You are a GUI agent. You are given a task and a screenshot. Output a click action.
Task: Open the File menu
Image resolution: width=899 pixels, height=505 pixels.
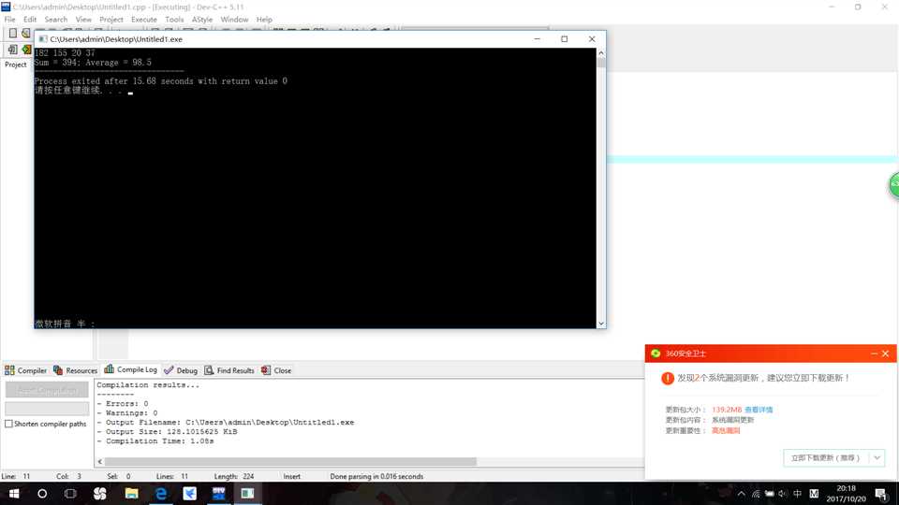click(9, 20)
